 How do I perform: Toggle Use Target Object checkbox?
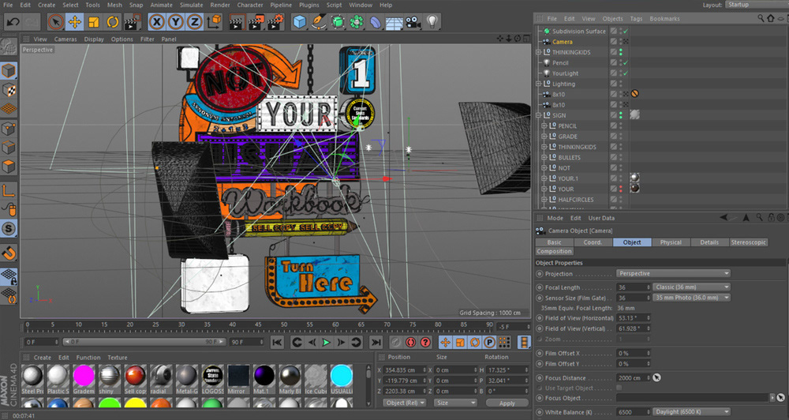click(x=619, y=388)
